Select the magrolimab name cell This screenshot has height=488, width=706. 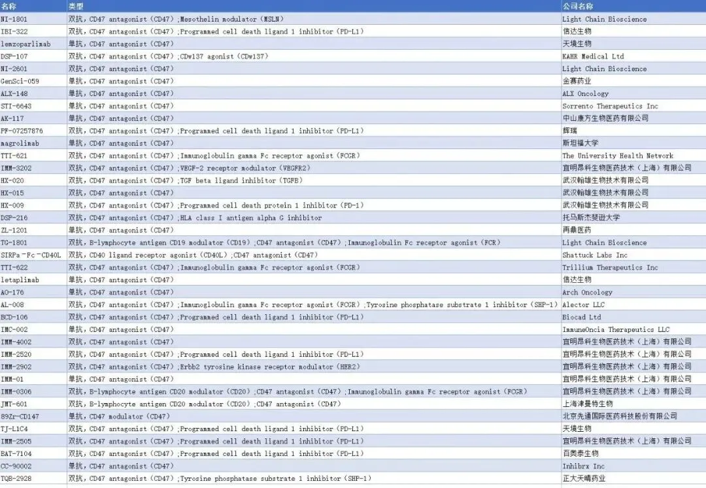[x=33, y=143]
